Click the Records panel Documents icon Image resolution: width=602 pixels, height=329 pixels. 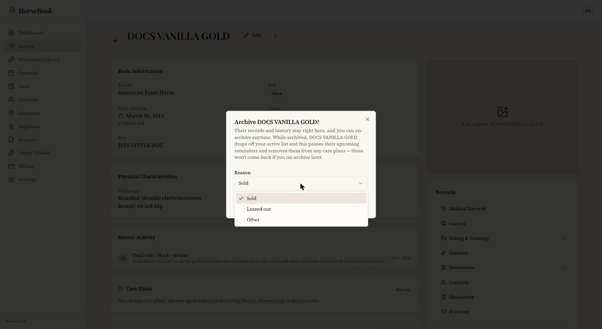coord(443,267)
